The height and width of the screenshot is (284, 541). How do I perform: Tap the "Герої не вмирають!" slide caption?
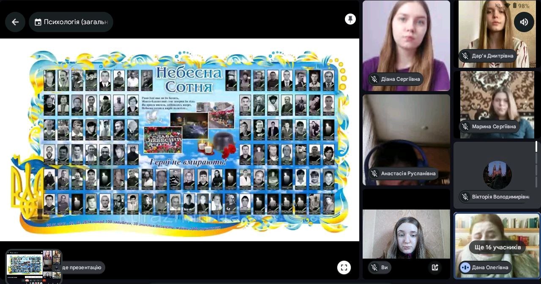[x=188, y=162]
